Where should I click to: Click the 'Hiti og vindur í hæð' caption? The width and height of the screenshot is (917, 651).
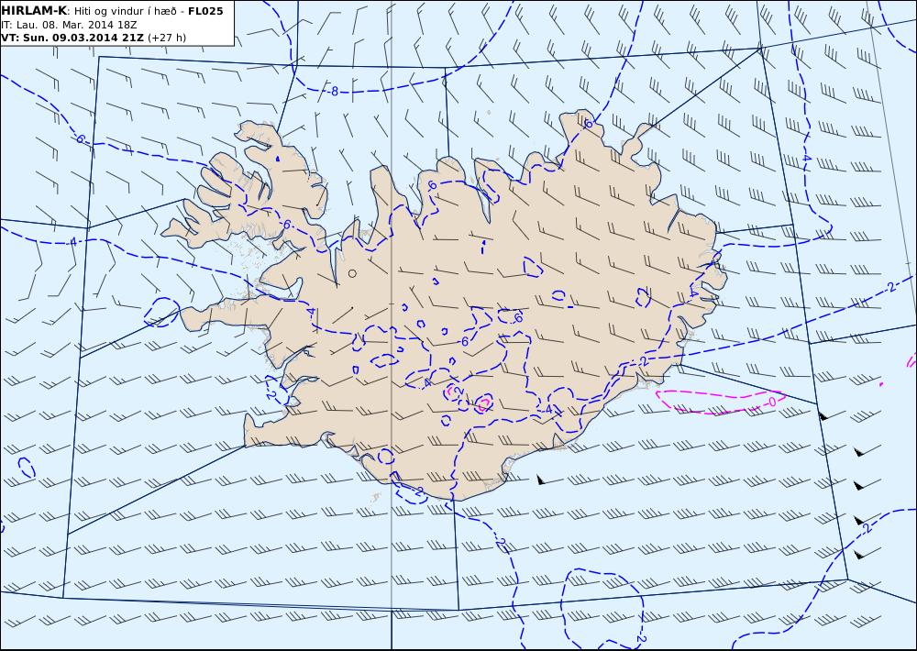[125, 11]
